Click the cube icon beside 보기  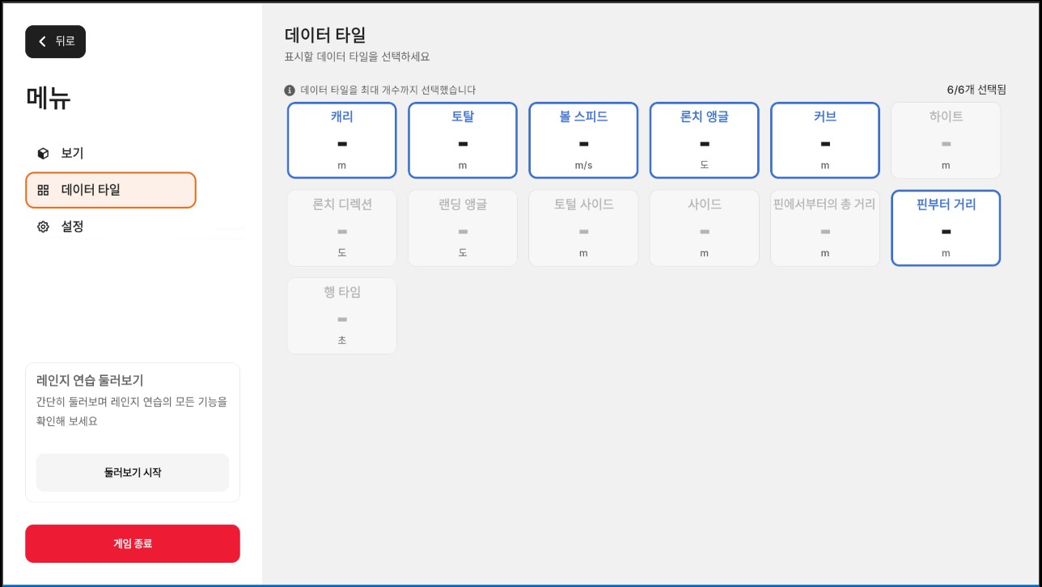click(x=43, y=154)
